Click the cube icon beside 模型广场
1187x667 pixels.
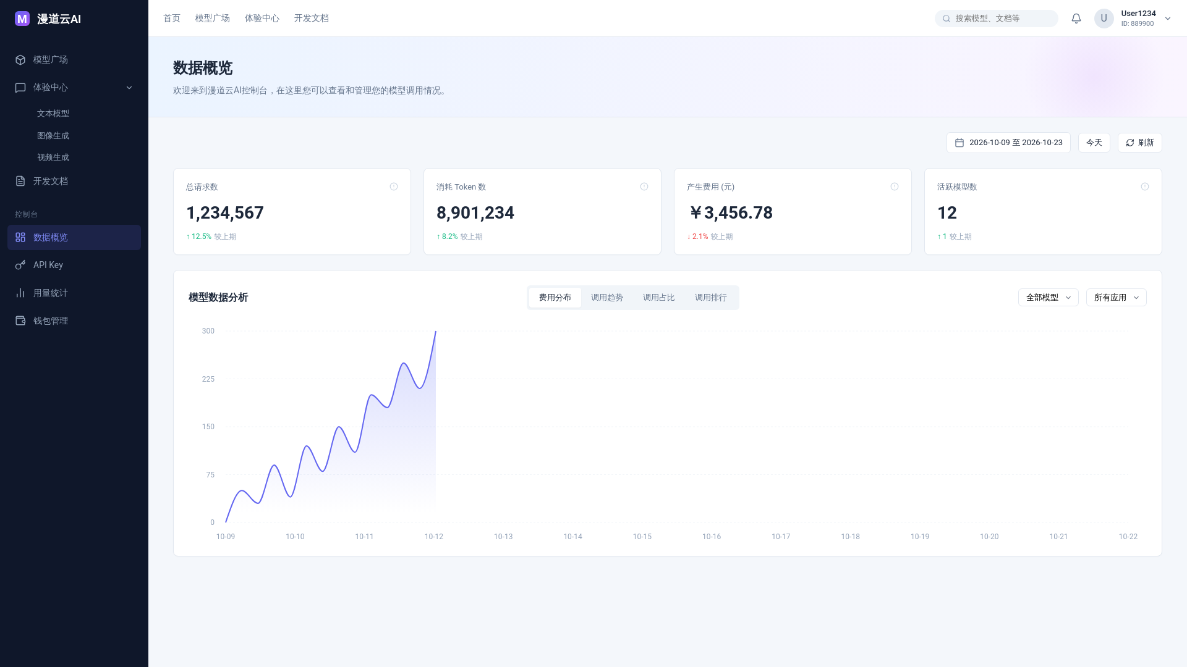(x=20, y=60)
